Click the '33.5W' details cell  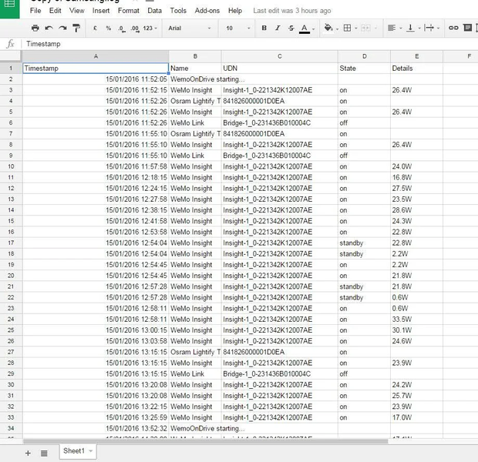(x=416, y=320)
